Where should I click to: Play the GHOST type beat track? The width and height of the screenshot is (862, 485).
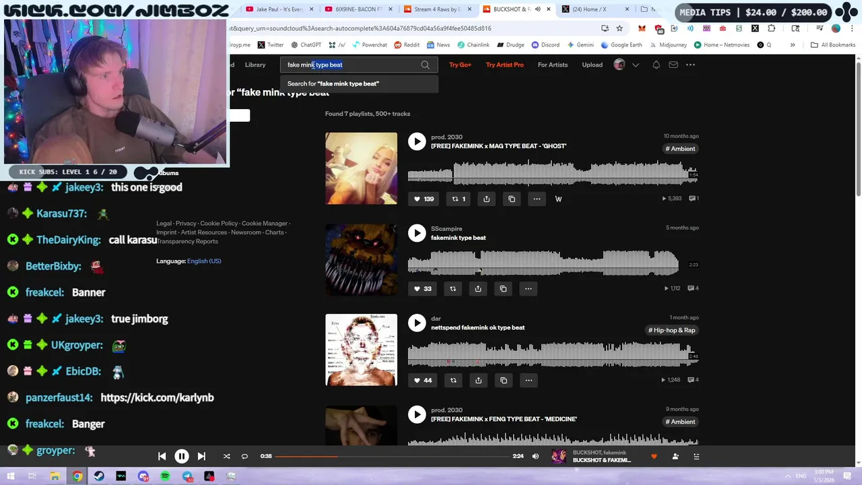click(x=417, y=141)
